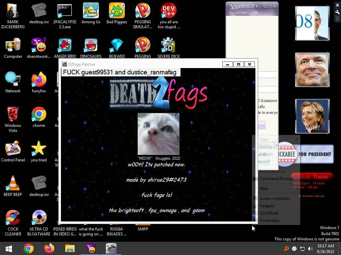Switch to Yahoo Messenger taskbar button
Screen dimensions: 341x255
(91, 248)
